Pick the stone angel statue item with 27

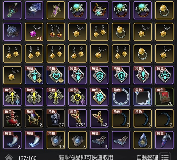56,119
